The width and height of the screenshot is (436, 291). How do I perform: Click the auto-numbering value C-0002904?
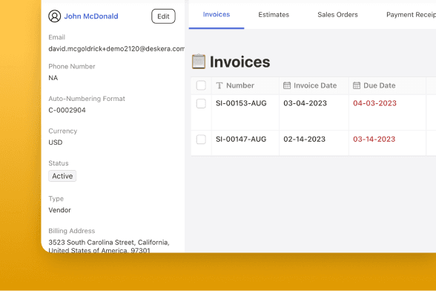67,111
